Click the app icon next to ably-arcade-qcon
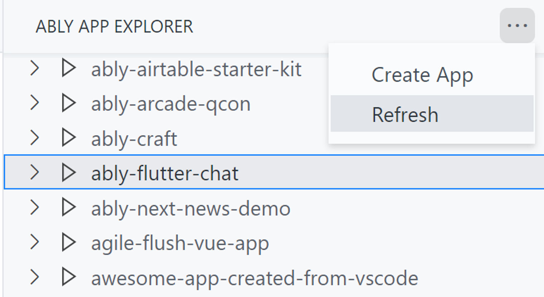The height and width of the screenshot is (297, 544). (x=69, y=103)
